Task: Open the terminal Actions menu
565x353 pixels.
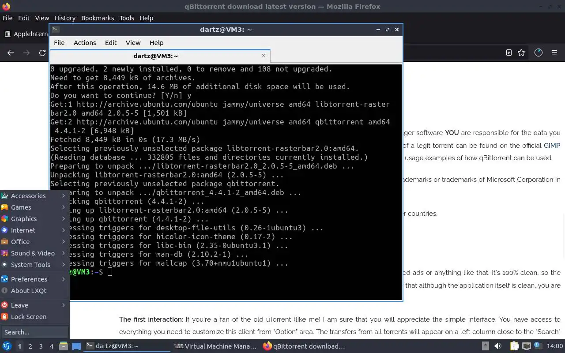Action: [x=85, y=43]
